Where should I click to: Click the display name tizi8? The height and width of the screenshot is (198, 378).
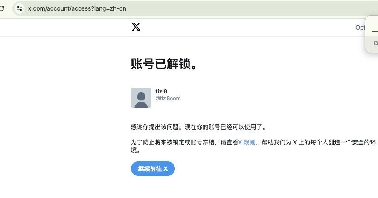161,91
